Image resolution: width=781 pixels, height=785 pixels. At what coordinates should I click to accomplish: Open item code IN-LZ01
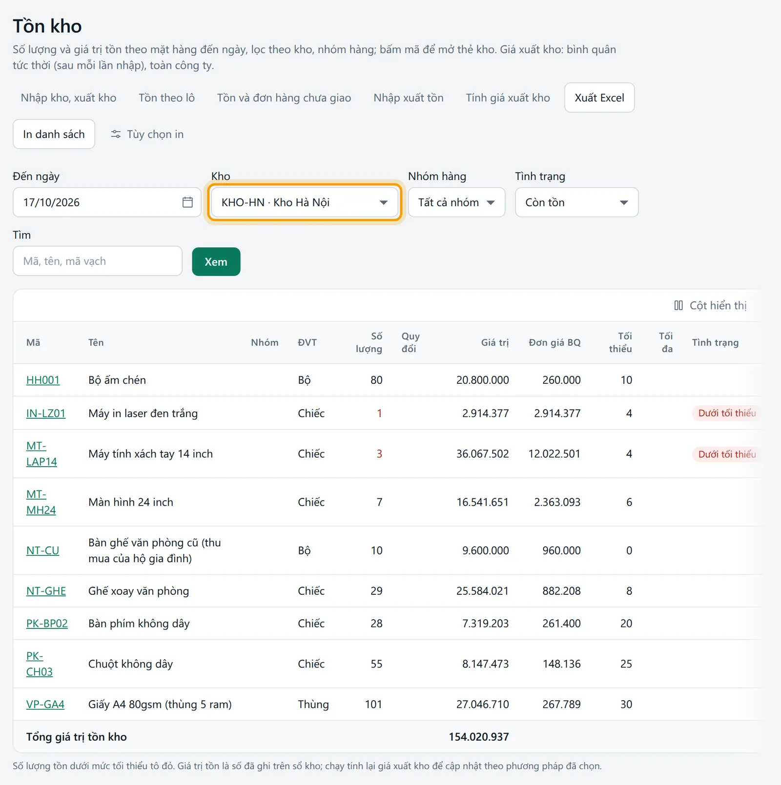click(46, 413)
